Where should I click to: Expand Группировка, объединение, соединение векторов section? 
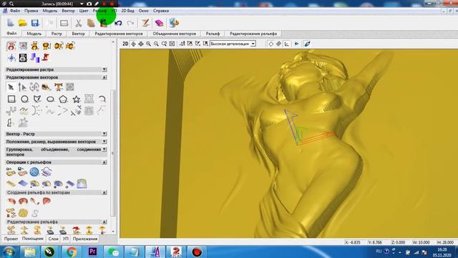coord(104,150)
